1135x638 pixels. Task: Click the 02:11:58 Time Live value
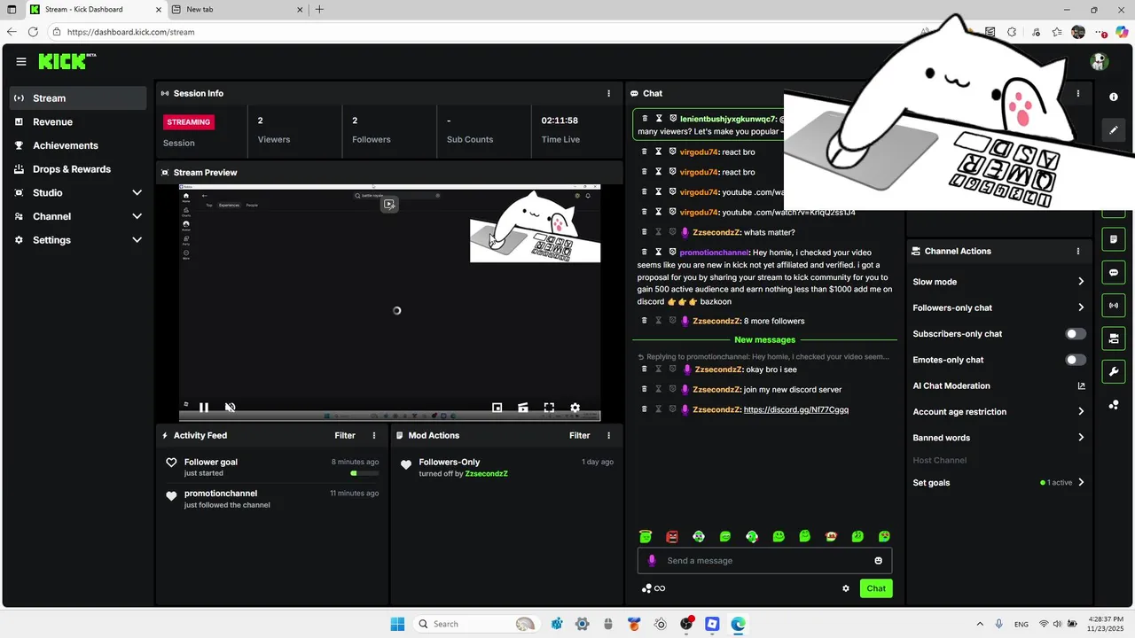click(x=560, y=121)
